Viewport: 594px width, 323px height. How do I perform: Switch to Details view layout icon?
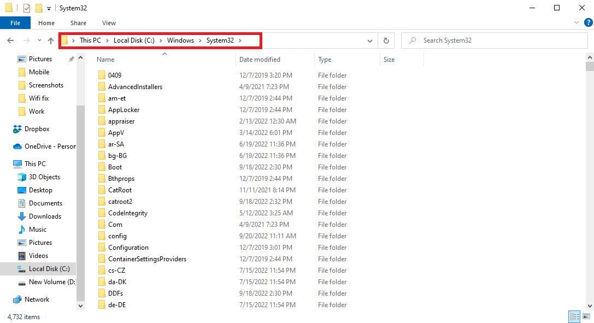click(x=574, y=316)
